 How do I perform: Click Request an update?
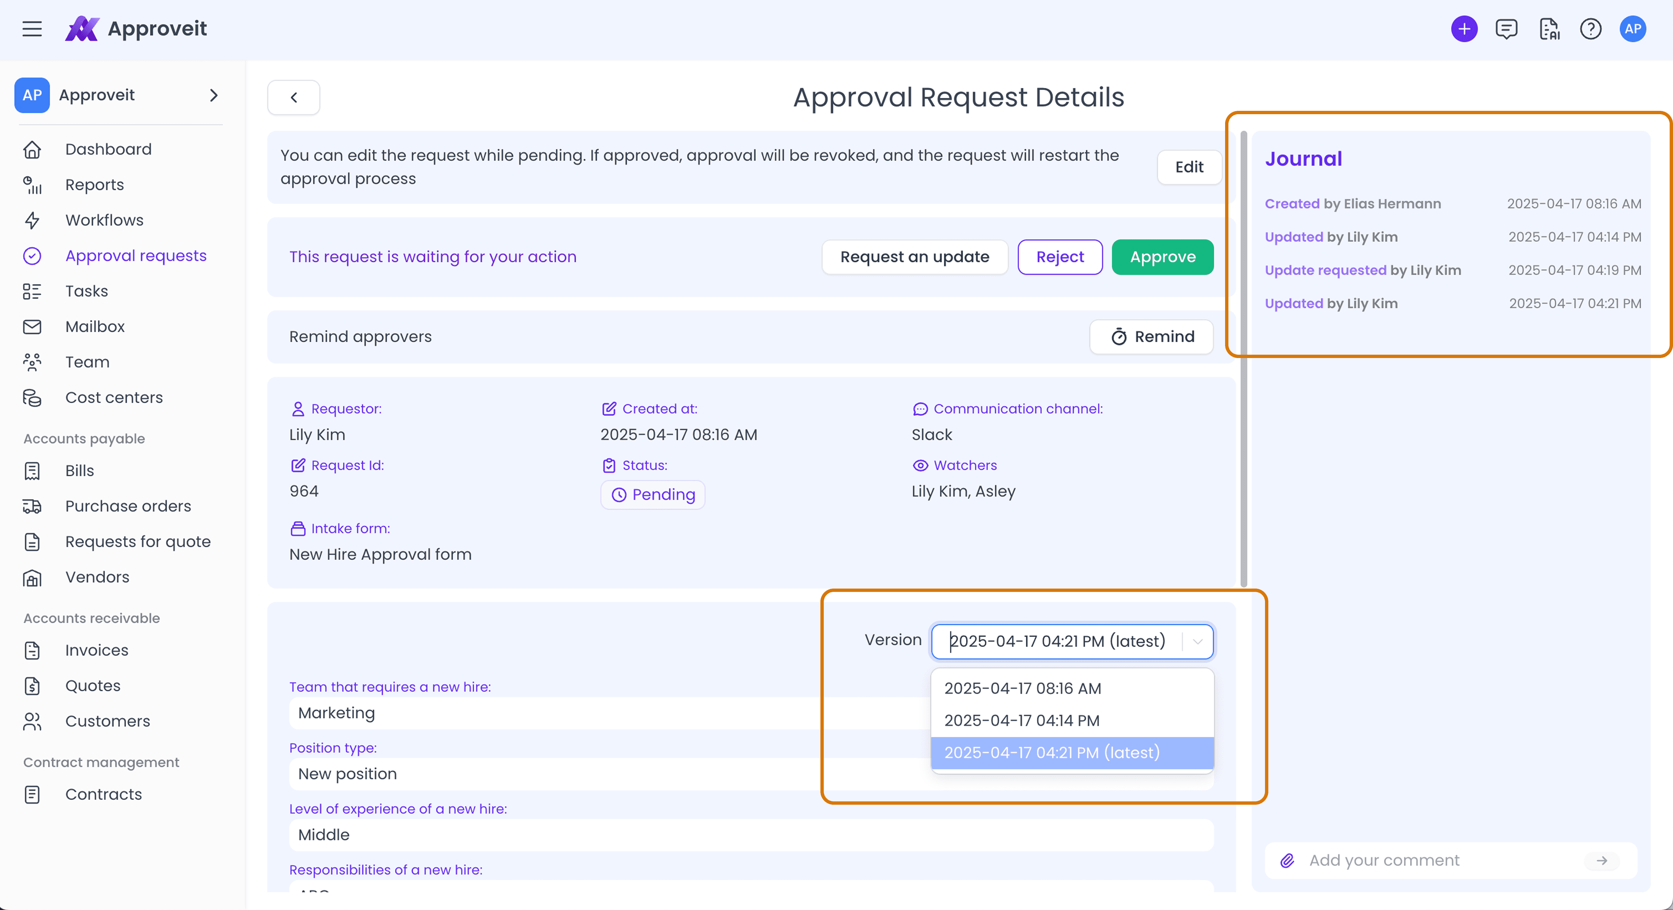914,257
